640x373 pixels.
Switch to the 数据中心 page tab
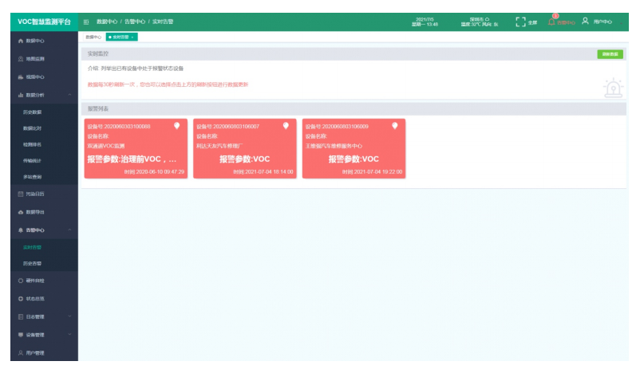tap(93, 37)
